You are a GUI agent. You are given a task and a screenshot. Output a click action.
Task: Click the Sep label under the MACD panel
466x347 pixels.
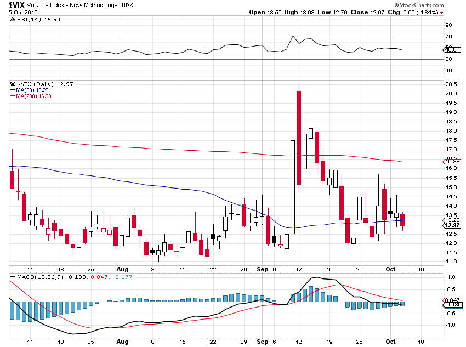[x=263, y=342]
